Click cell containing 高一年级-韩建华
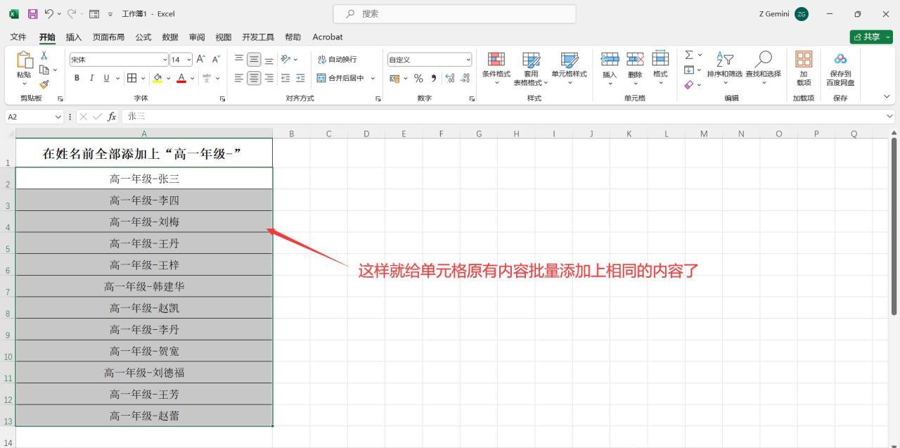 coord(144,286)
